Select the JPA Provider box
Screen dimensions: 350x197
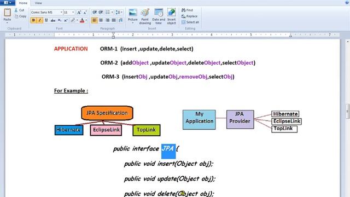tap(240, 119)
